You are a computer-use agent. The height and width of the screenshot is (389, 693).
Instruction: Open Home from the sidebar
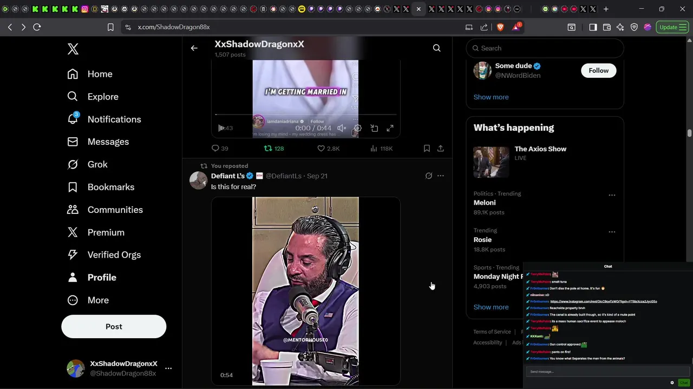(x=90, y=74)
